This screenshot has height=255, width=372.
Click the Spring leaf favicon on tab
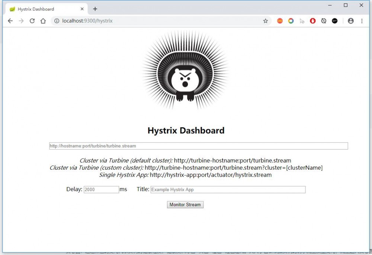(12, 9)
